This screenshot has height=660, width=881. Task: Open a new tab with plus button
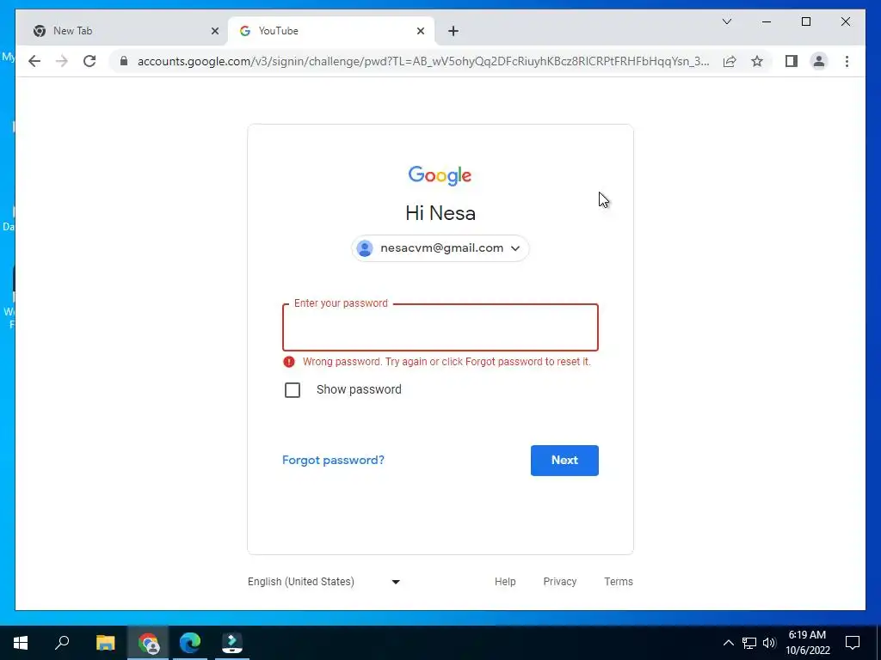coord(453,32)
